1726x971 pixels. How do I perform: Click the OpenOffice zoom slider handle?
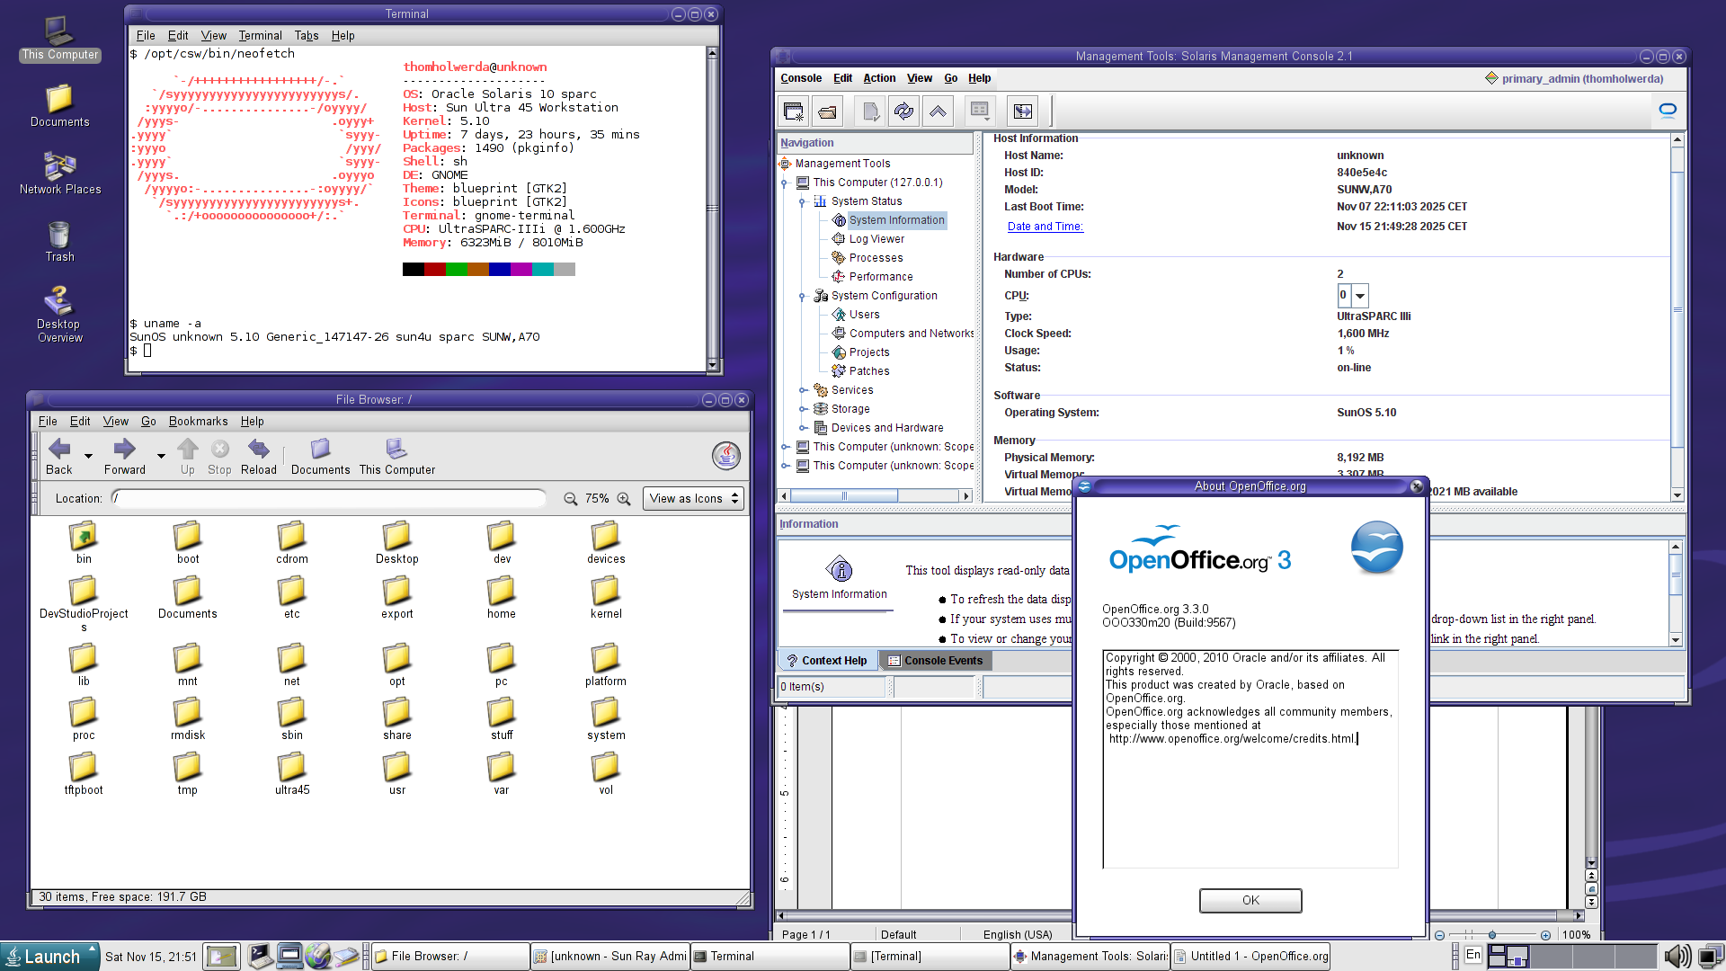pyautogui.click(x=1491, y=935)
